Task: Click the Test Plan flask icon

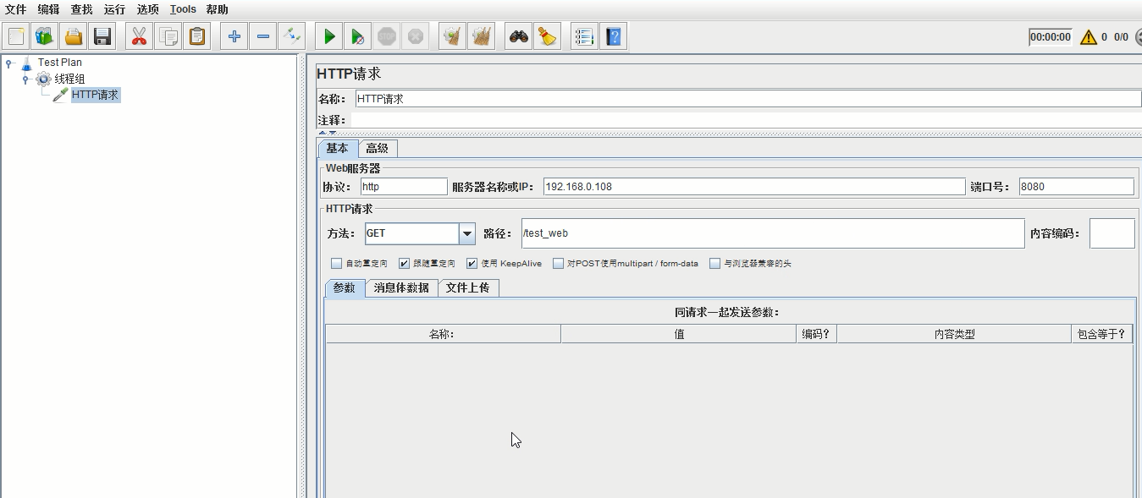Action: coord(27,63)
